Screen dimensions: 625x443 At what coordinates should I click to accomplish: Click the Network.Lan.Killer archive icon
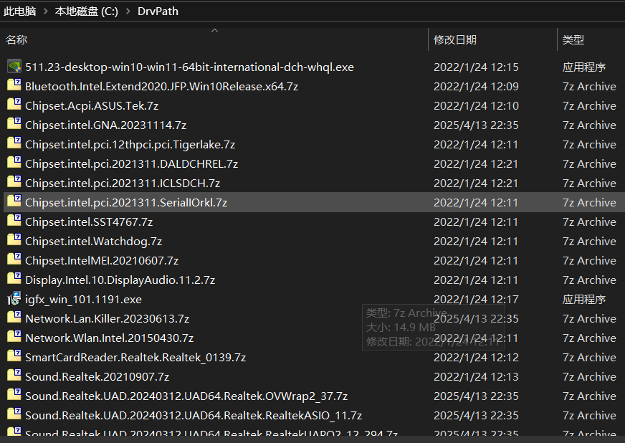(x=14, y=318)
